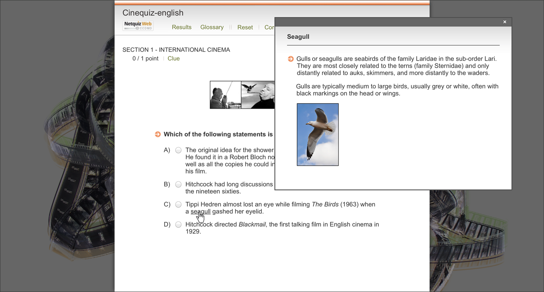Click the Hitchcock film strip image
544x292 pixels.
242,95
